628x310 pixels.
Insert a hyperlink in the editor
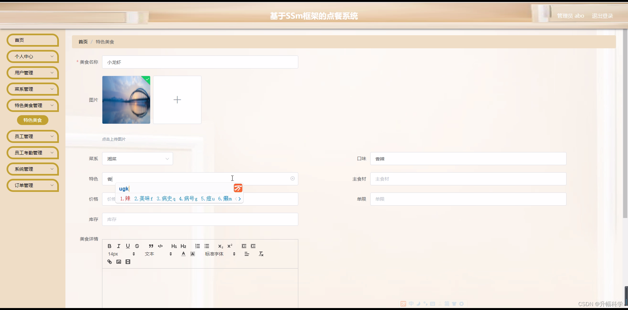point(110,261)
